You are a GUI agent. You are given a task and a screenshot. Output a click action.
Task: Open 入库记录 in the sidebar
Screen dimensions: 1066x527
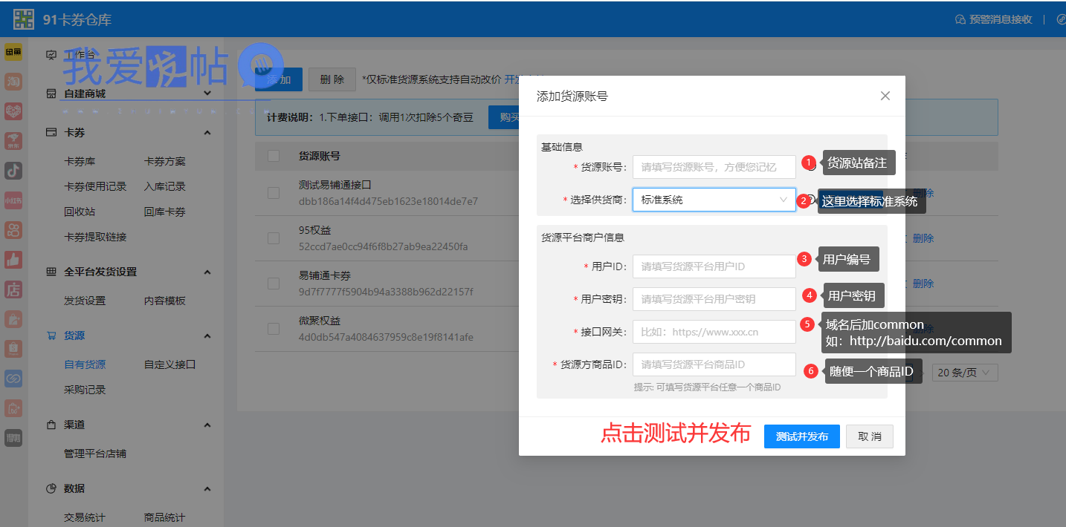coord(165,186)
